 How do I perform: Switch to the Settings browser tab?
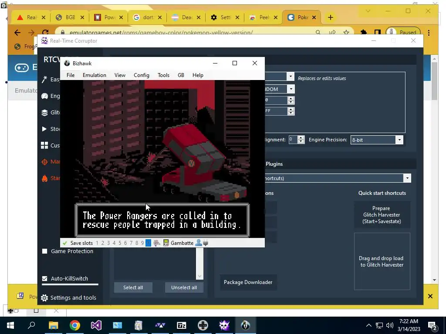225,17
